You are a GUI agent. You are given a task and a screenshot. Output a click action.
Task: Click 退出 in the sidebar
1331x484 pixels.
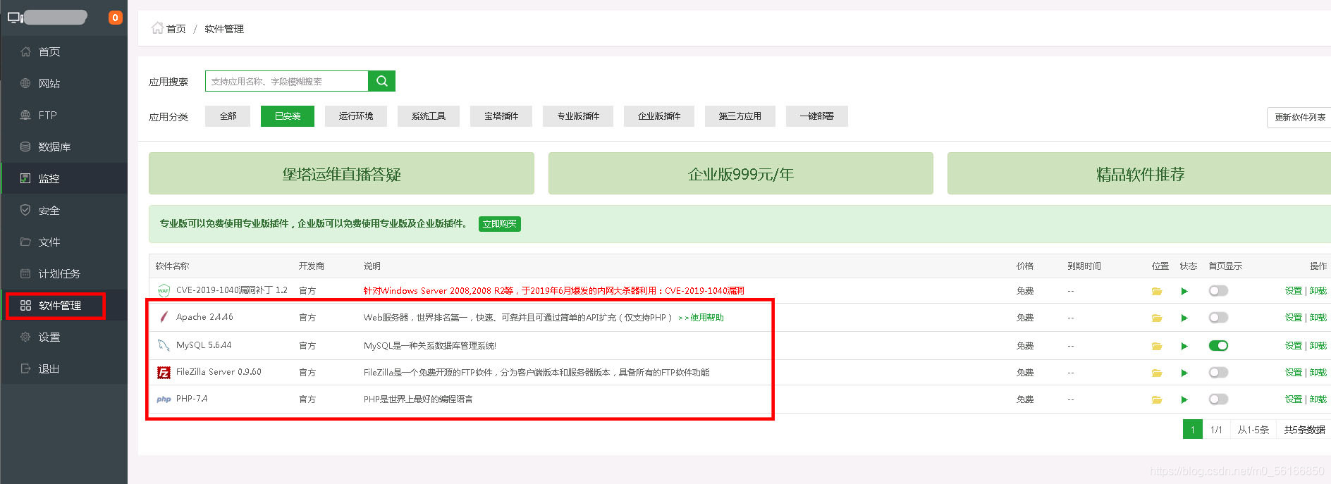coord(63,368)
